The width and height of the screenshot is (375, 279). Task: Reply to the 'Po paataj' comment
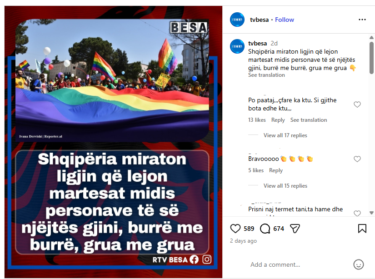(278, 120)
